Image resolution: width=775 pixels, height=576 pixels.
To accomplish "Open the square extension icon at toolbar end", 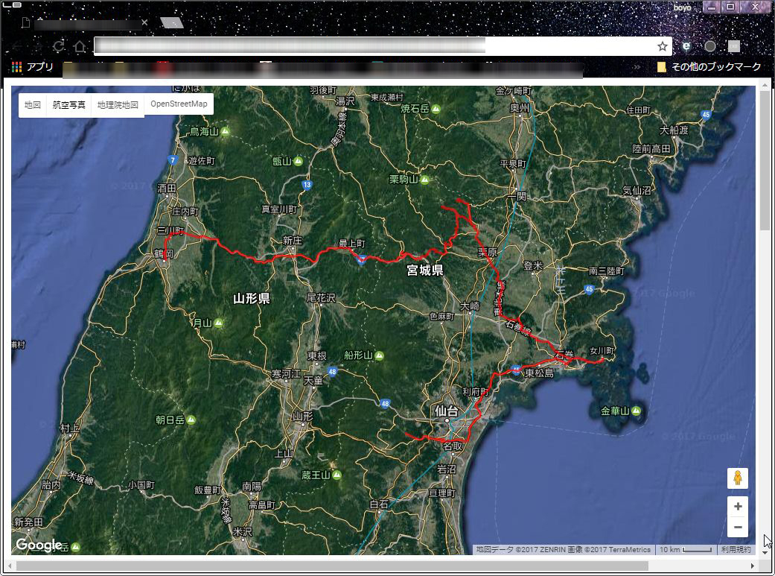I will 733,46.
